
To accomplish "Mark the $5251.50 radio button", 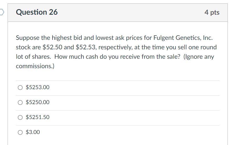I will [x=20, y=117].
